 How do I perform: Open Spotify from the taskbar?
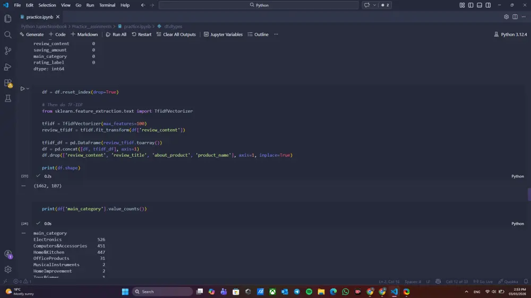(x=309, y=292)
